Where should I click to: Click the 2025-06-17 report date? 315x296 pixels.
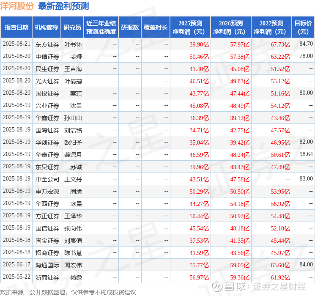pos(16,264)
